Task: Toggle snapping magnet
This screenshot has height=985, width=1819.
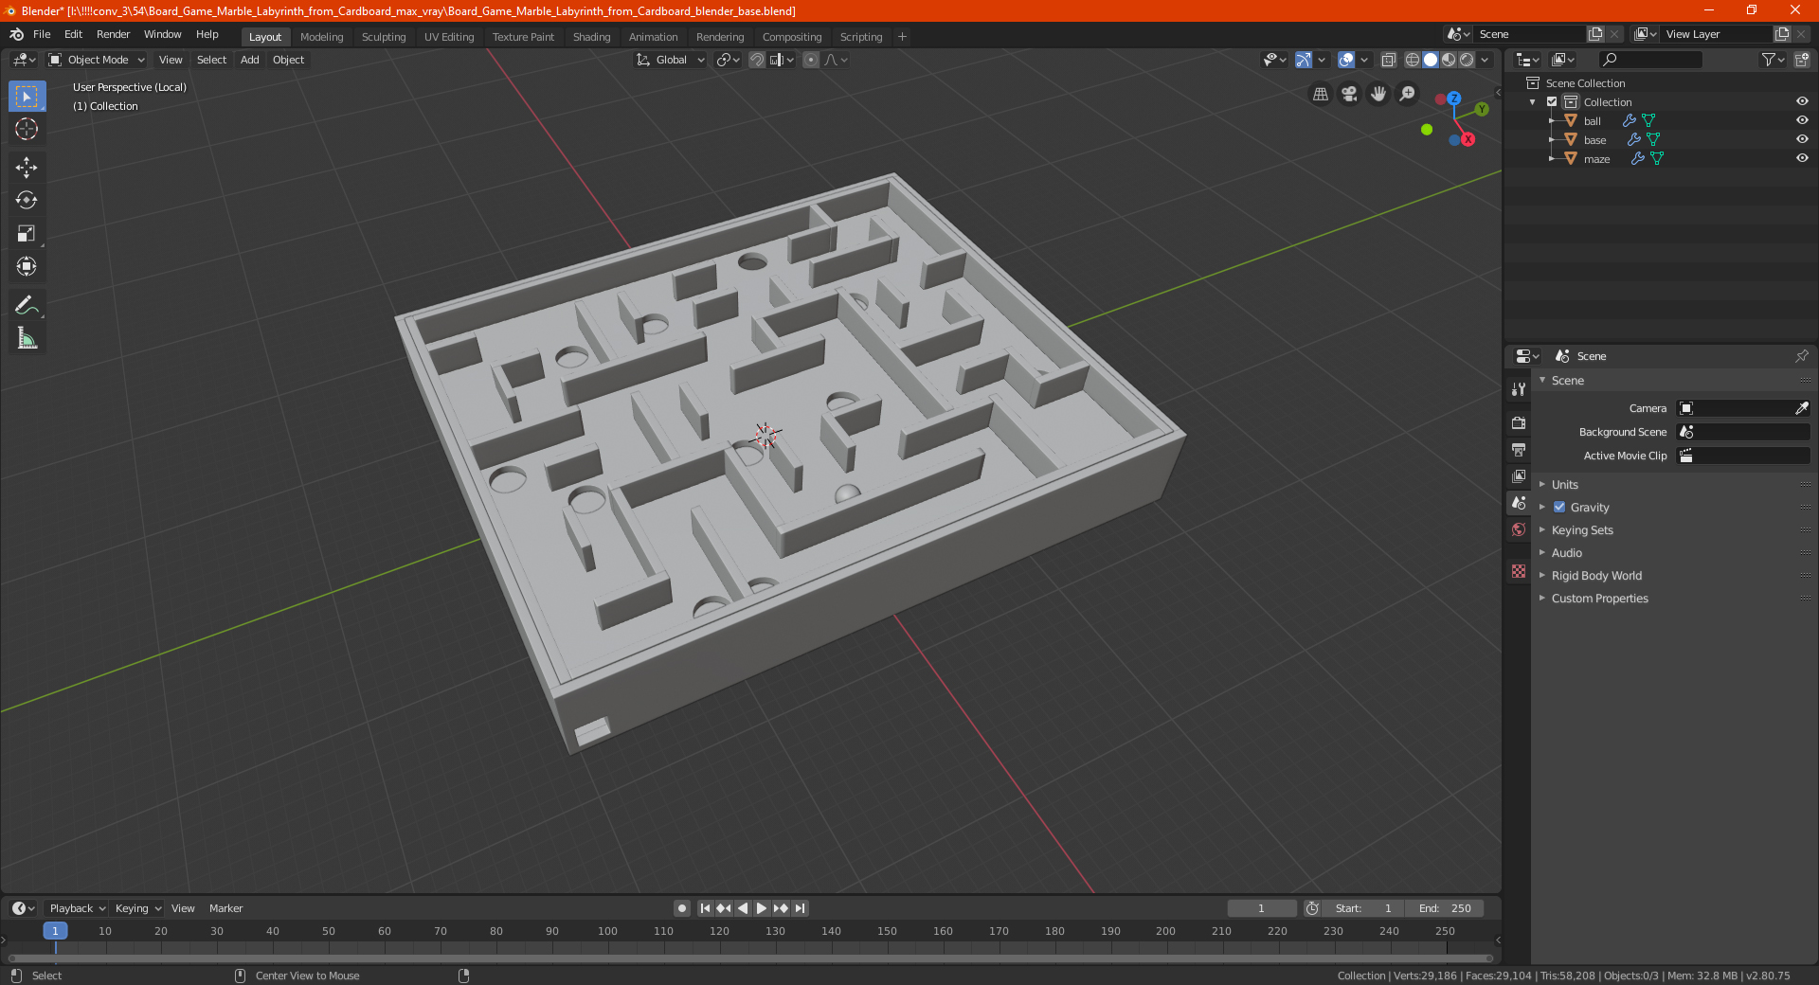Action: [757, 60]
